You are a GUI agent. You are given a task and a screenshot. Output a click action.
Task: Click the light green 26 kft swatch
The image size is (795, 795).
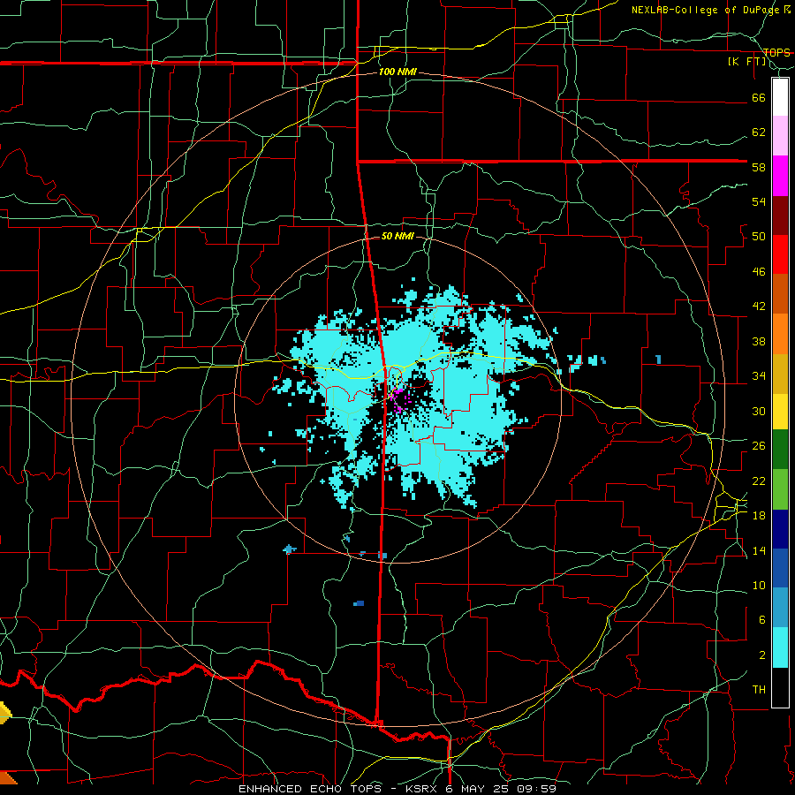tap(780, 489)
